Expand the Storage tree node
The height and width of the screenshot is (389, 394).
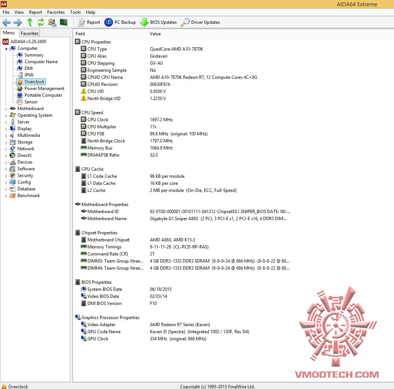pos(6,142)
